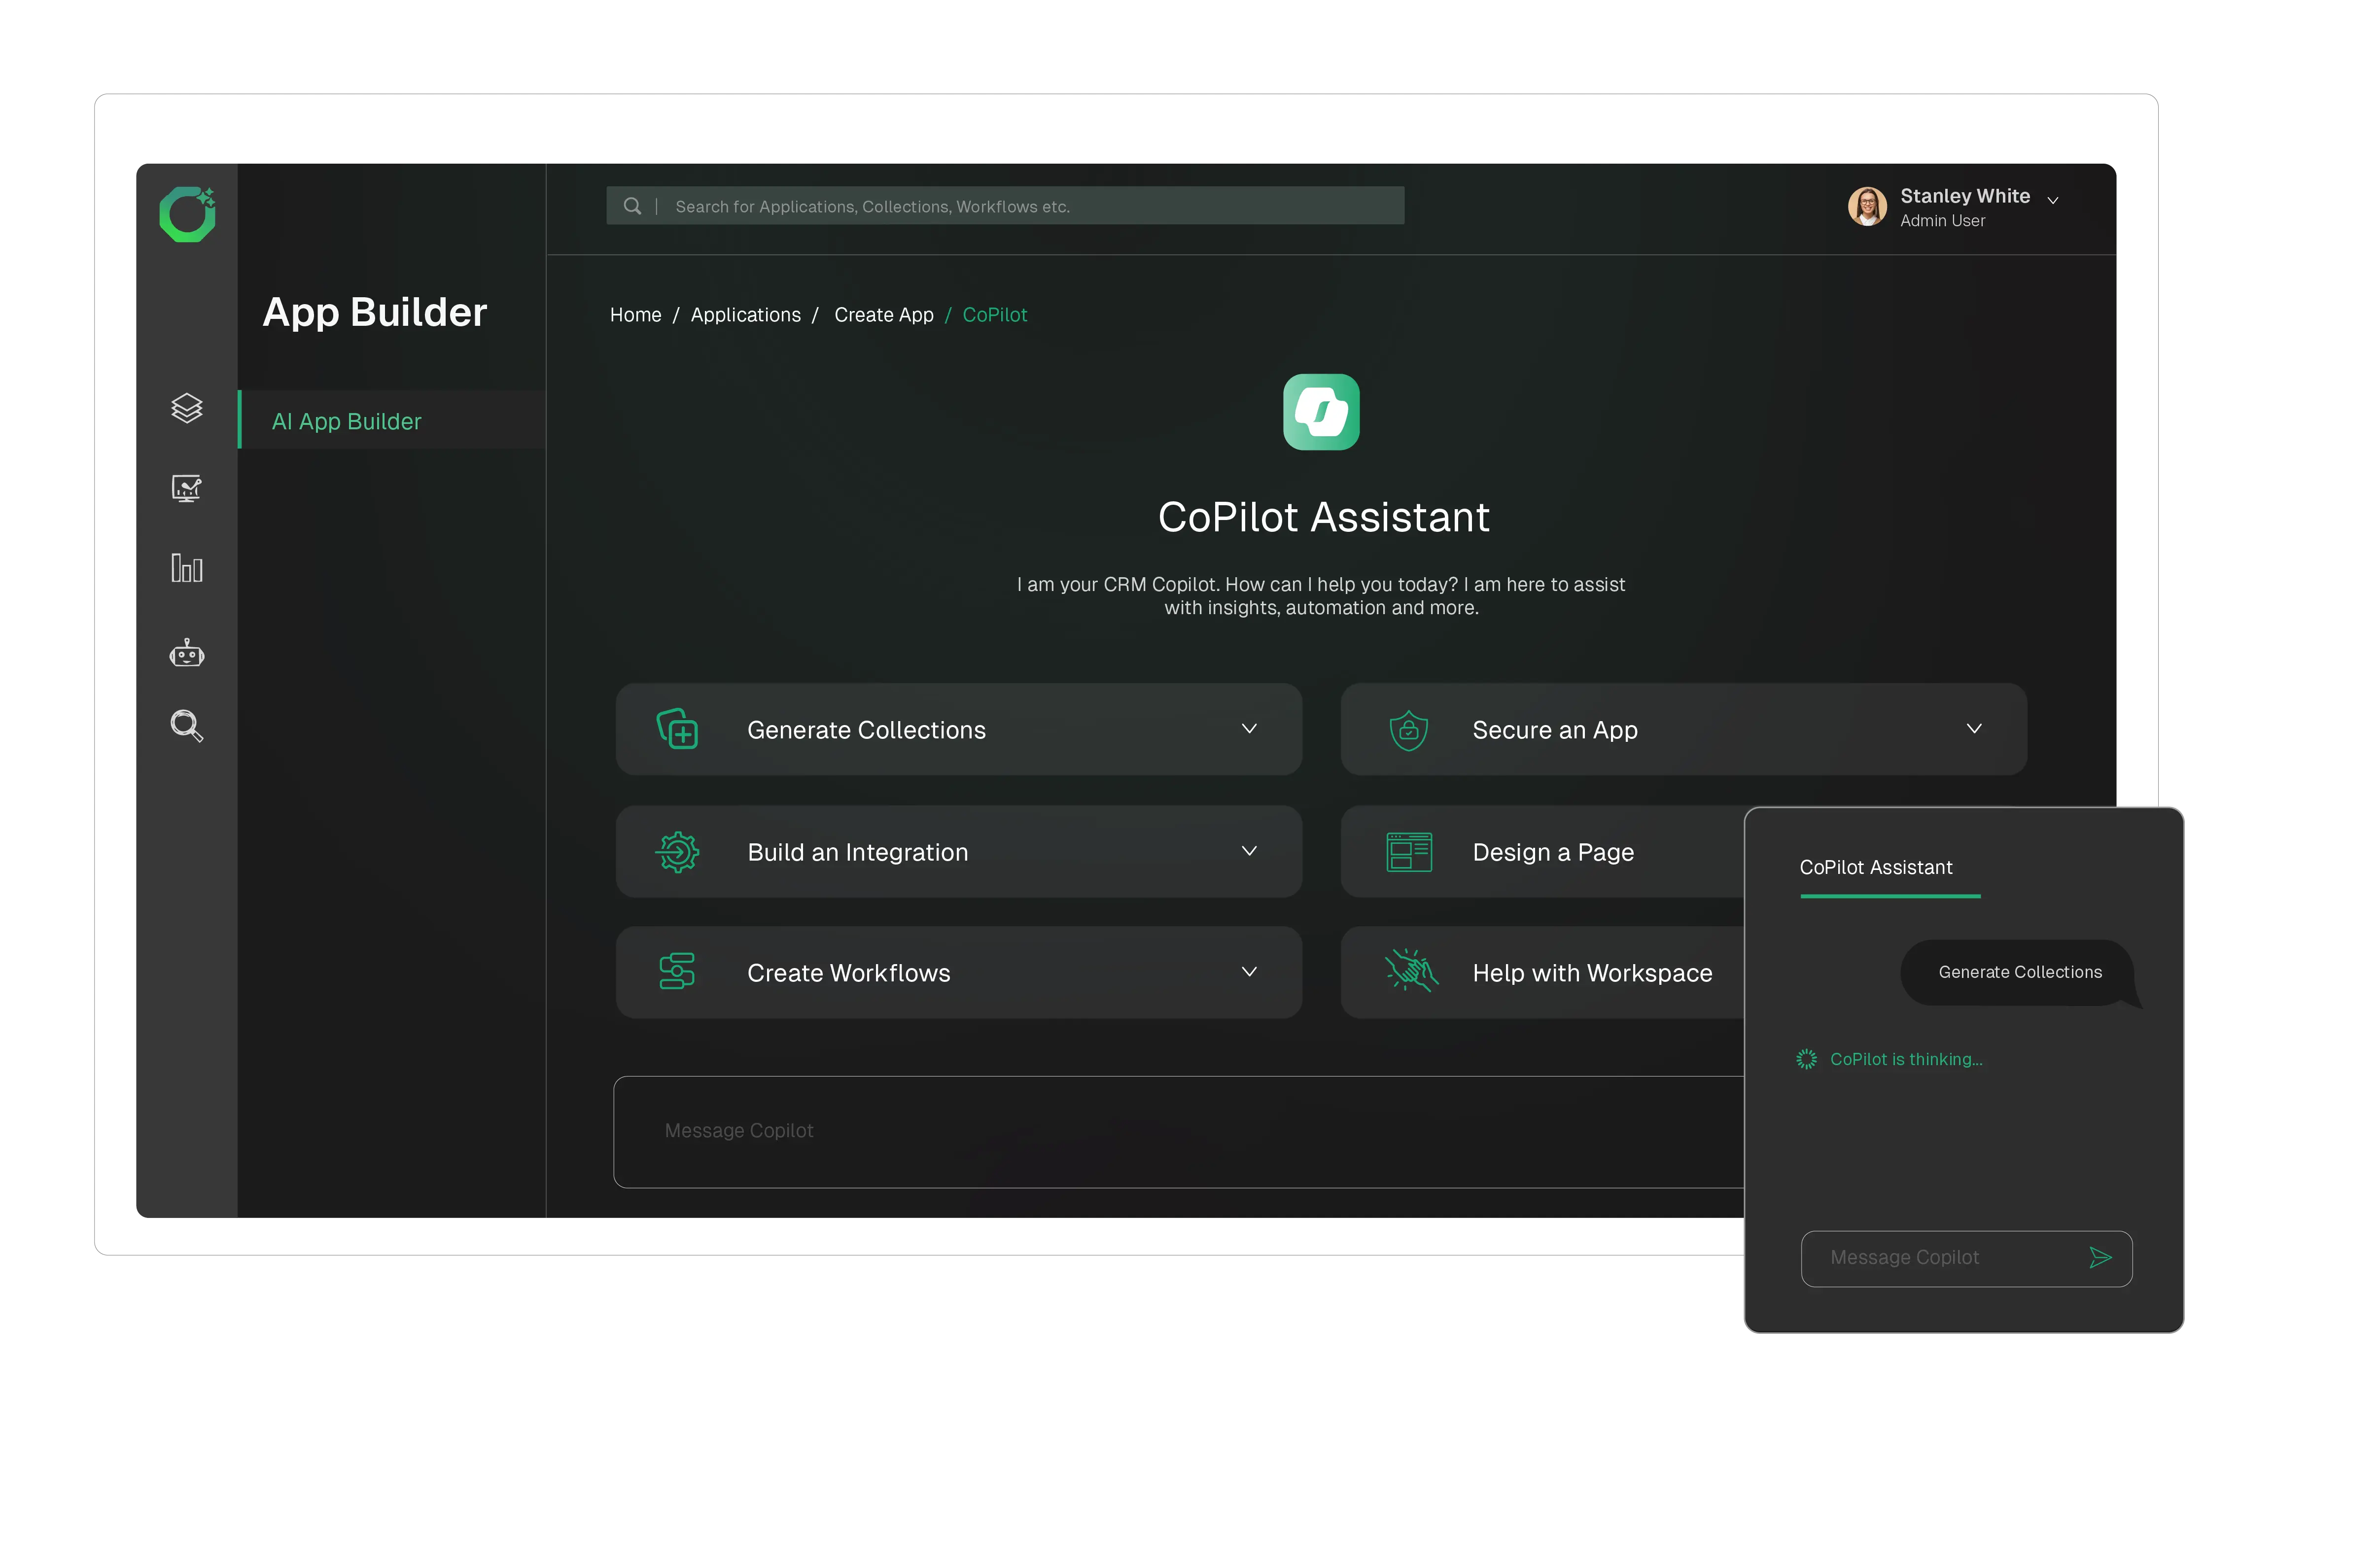Switch to CoPilot Assistant tab in chat panel
This screenshot has height=1563, width=2380.
1876,867
